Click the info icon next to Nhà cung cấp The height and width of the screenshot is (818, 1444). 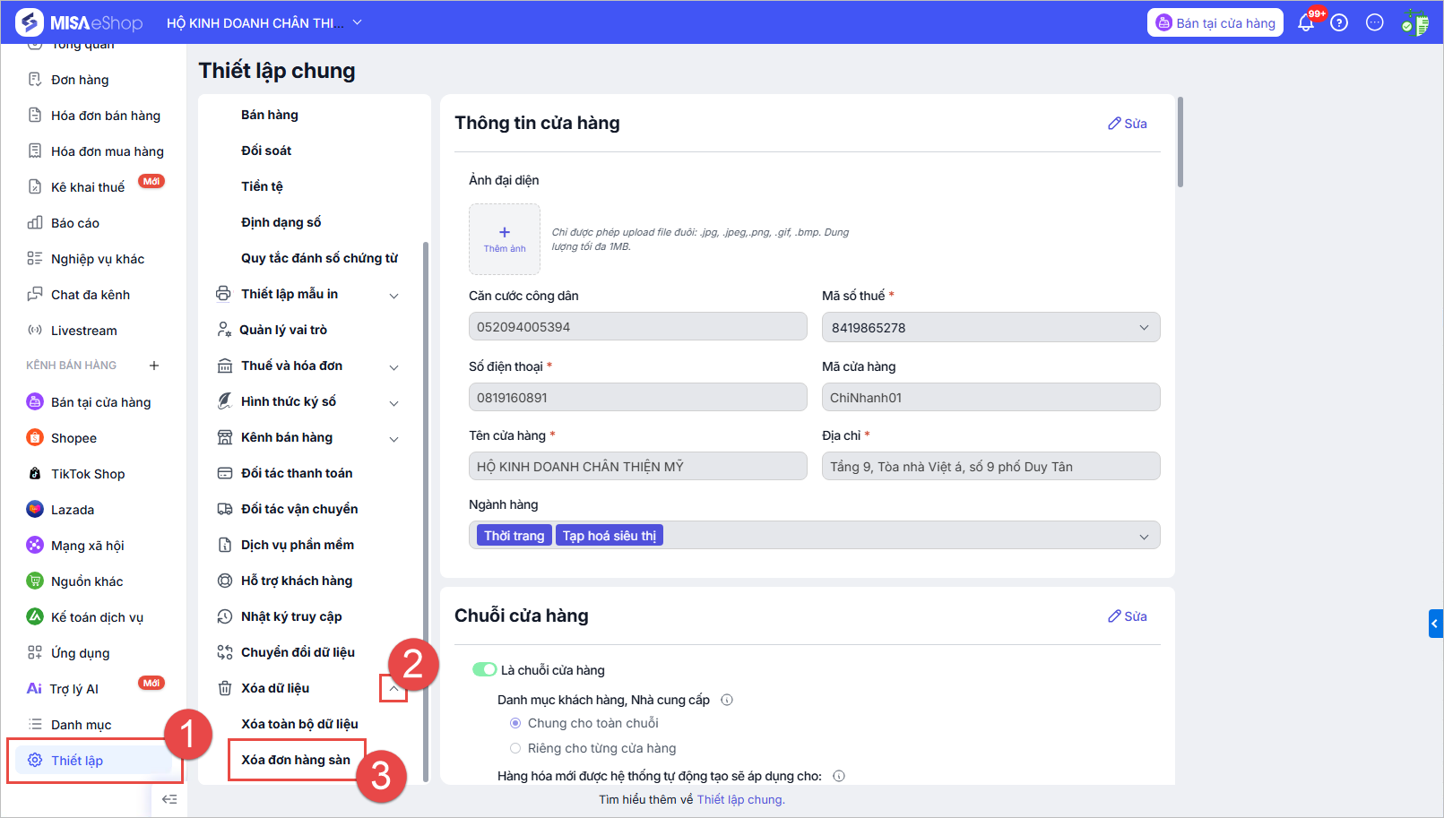coord(727,700)
